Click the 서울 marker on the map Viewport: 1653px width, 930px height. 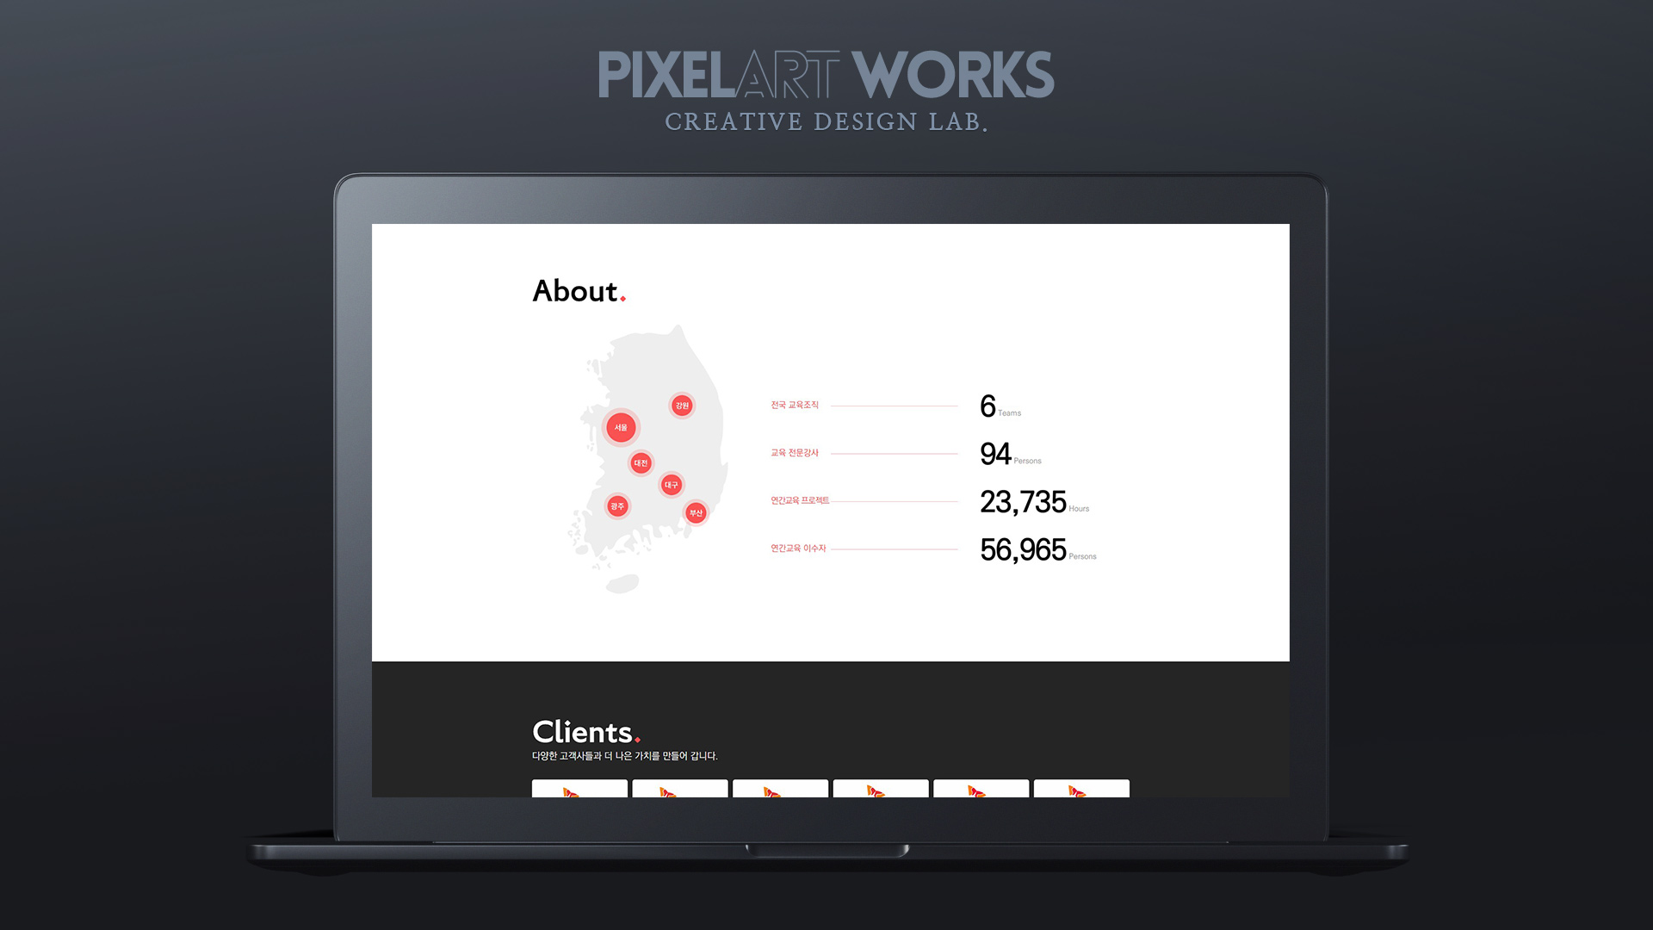click(x=621, y=427)
